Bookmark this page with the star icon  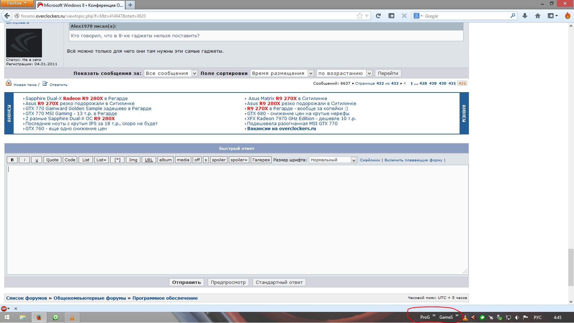click(360, 16)
